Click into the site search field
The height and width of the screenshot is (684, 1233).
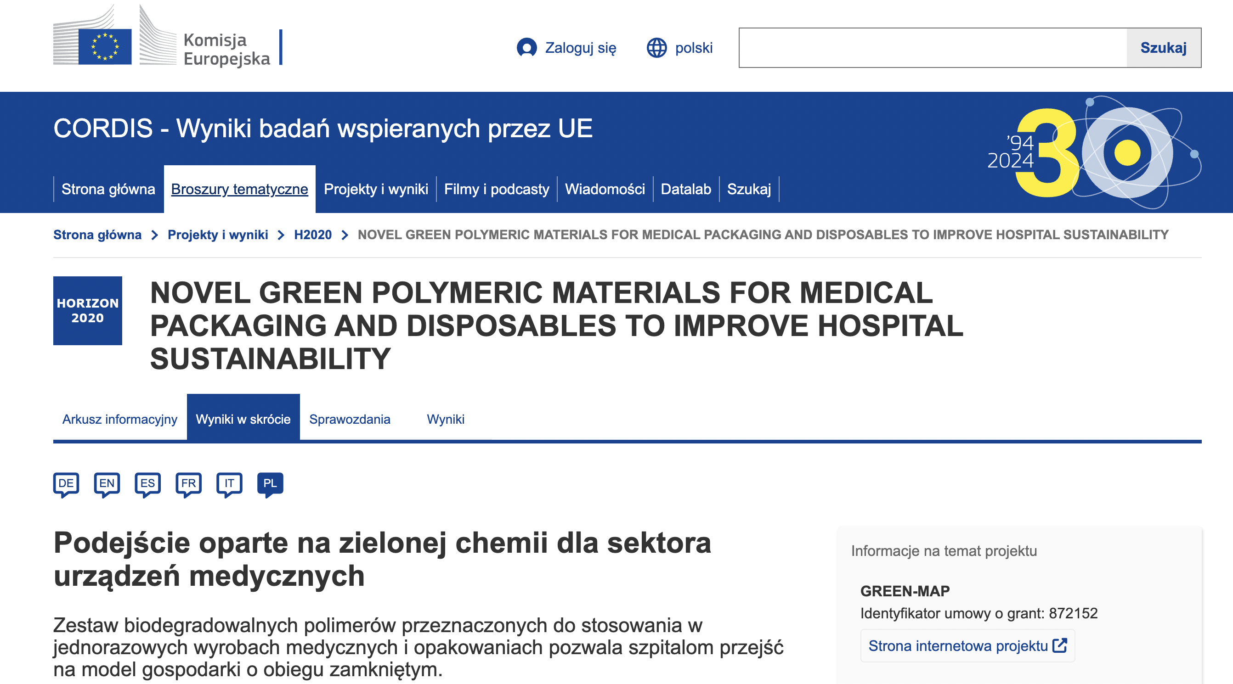[x=933, y=48]
